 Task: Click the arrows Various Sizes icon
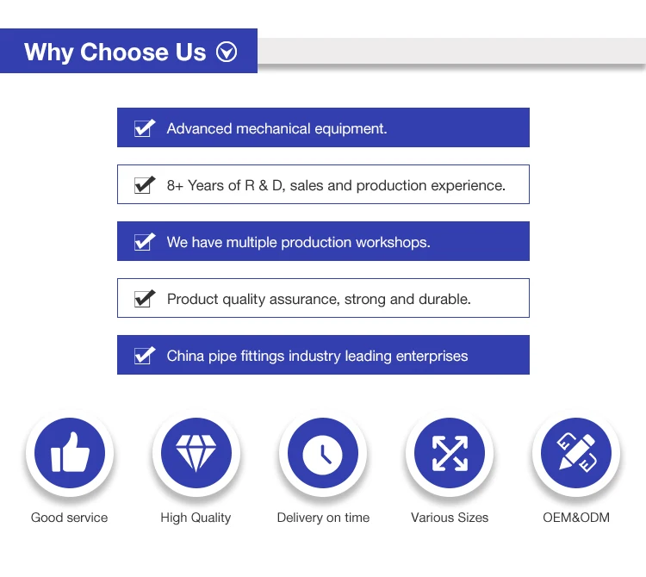(450, 453)
